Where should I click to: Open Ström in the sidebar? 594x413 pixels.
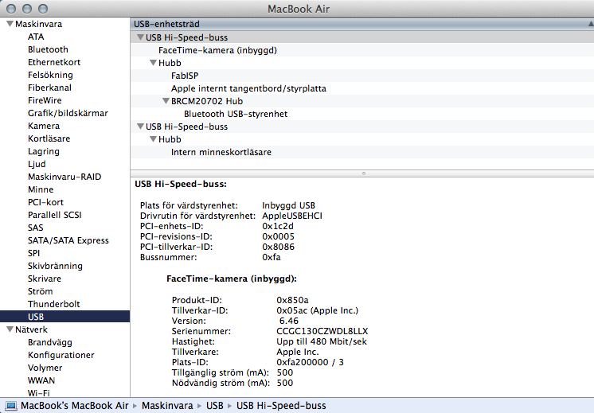coord(40,291)
